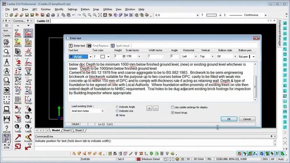This screenshot has width=290, height=163.
Task: Enable Use caddie settings for display
Action: click(x=172, y=107)
